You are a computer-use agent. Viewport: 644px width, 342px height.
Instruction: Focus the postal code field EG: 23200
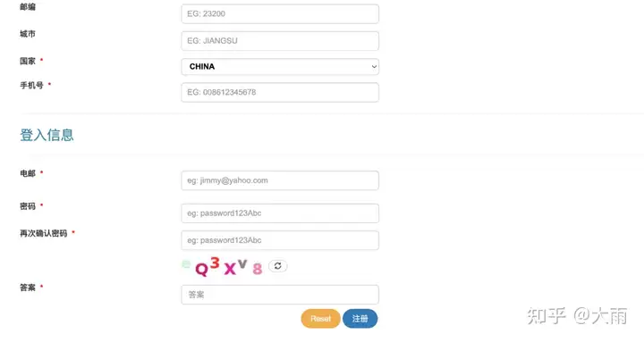[280, 14]
